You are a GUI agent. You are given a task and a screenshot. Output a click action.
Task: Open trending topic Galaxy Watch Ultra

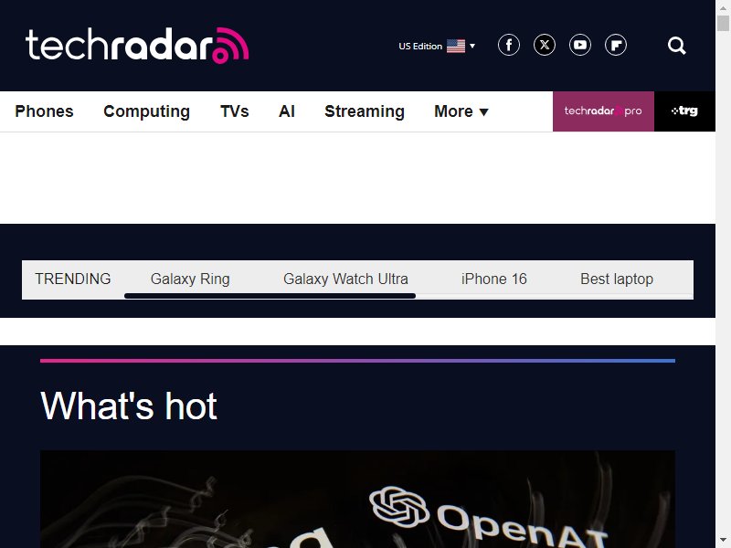click(345, 279)
